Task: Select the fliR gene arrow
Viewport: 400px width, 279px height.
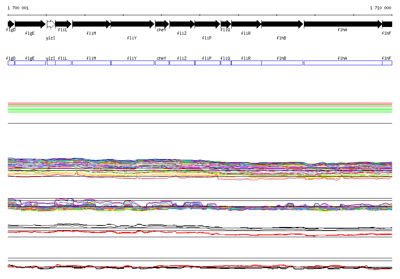Action: [246, 24]
